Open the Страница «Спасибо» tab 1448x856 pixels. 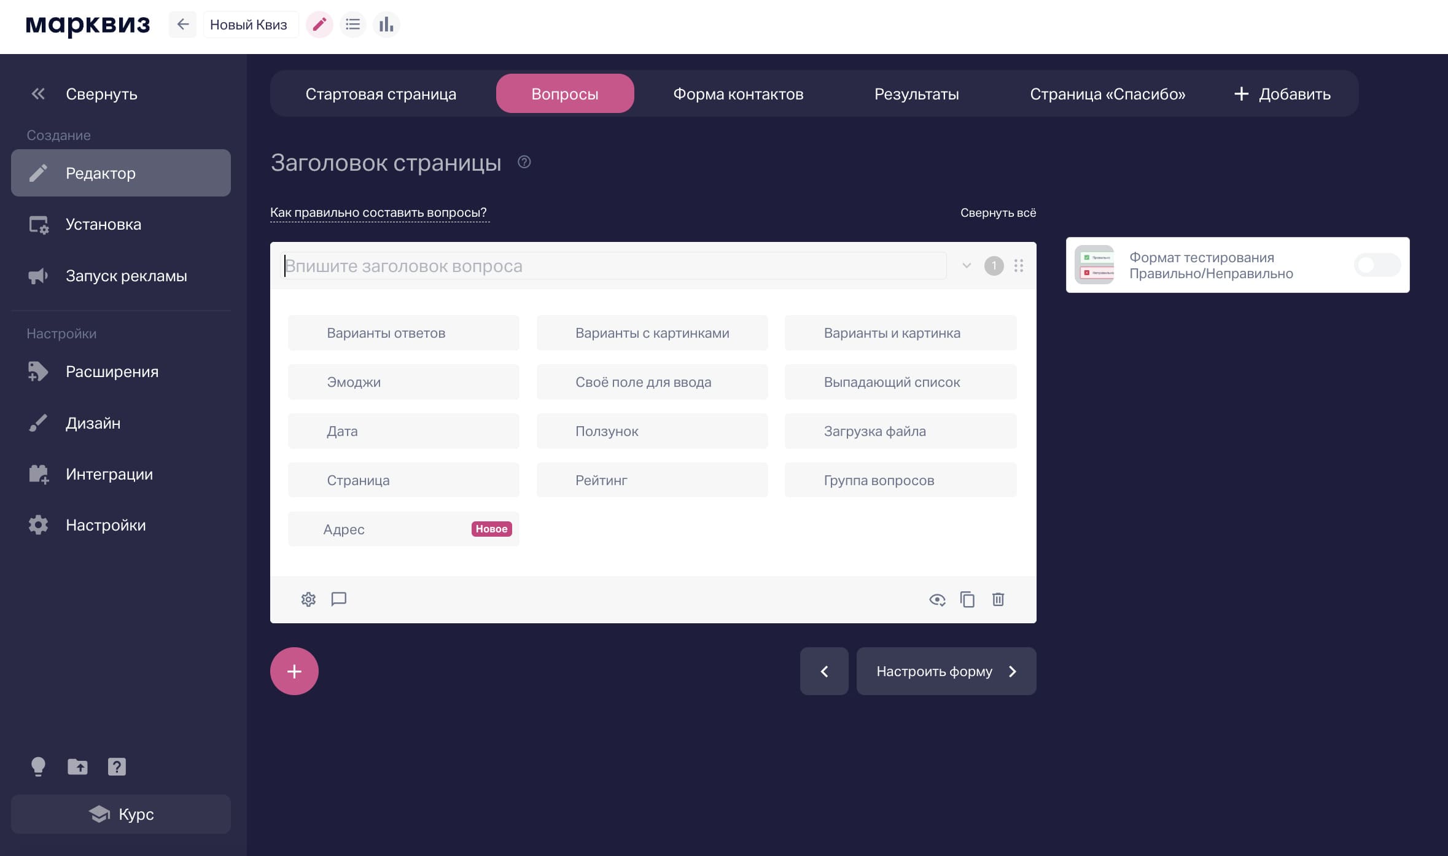pyautogui.click(x=1108, y=93)
